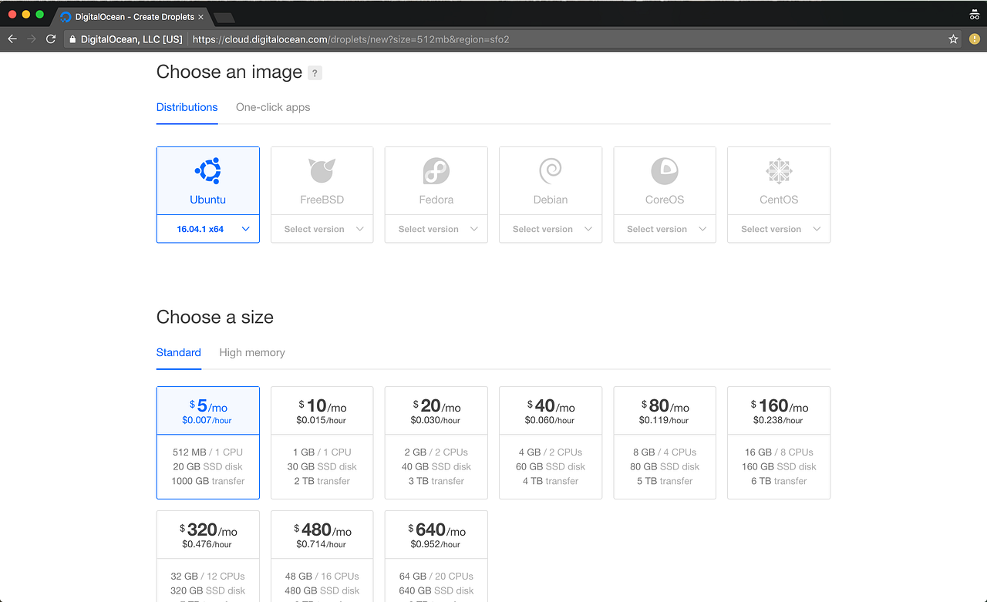
Task: Switch to the One-click apps tab
Action: [272, 107]
